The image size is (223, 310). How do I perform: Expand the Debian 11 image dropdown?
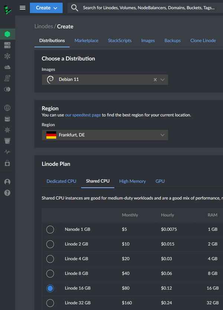point(162,79)
